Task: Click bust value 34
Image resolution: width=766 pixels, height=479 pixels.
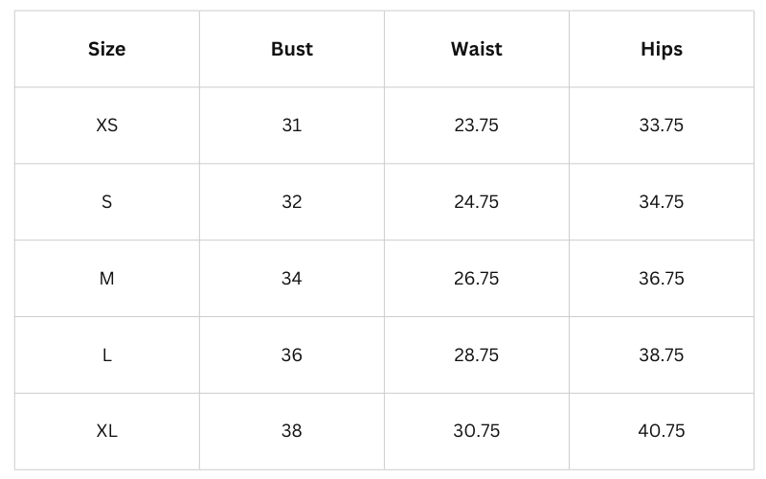Action: point(292,279)
